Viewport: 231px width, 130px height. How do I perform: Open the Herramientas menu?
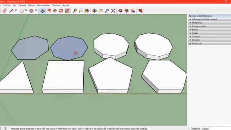point(43,5)
